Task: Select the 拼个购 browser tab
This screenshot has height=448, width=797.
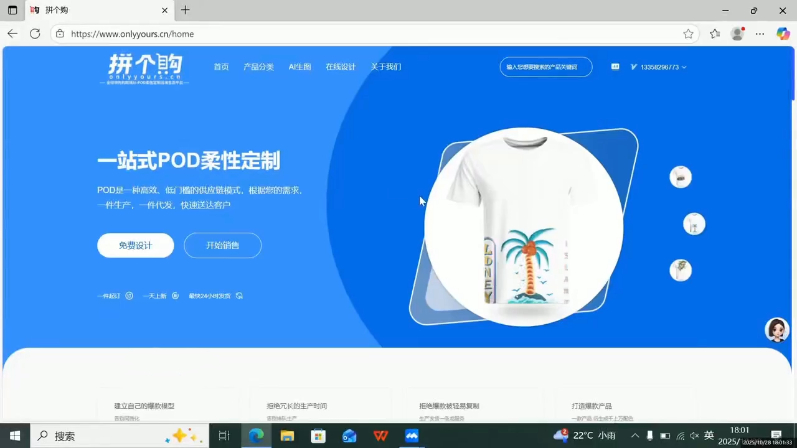Action: coord(100,11)
